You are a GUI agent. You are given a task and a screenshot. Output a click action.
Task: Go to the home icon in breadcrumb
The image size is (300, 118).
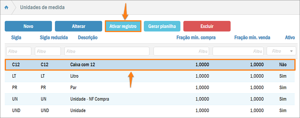6,7
